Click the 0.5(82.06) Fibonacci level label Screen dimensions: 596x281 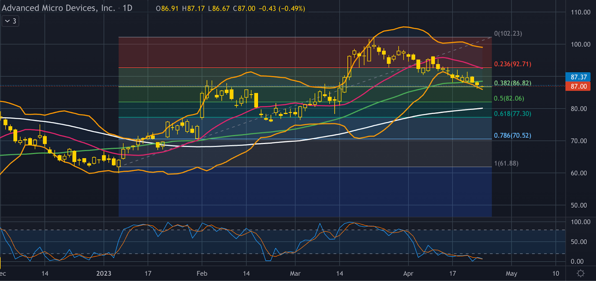tap(509, 98)
